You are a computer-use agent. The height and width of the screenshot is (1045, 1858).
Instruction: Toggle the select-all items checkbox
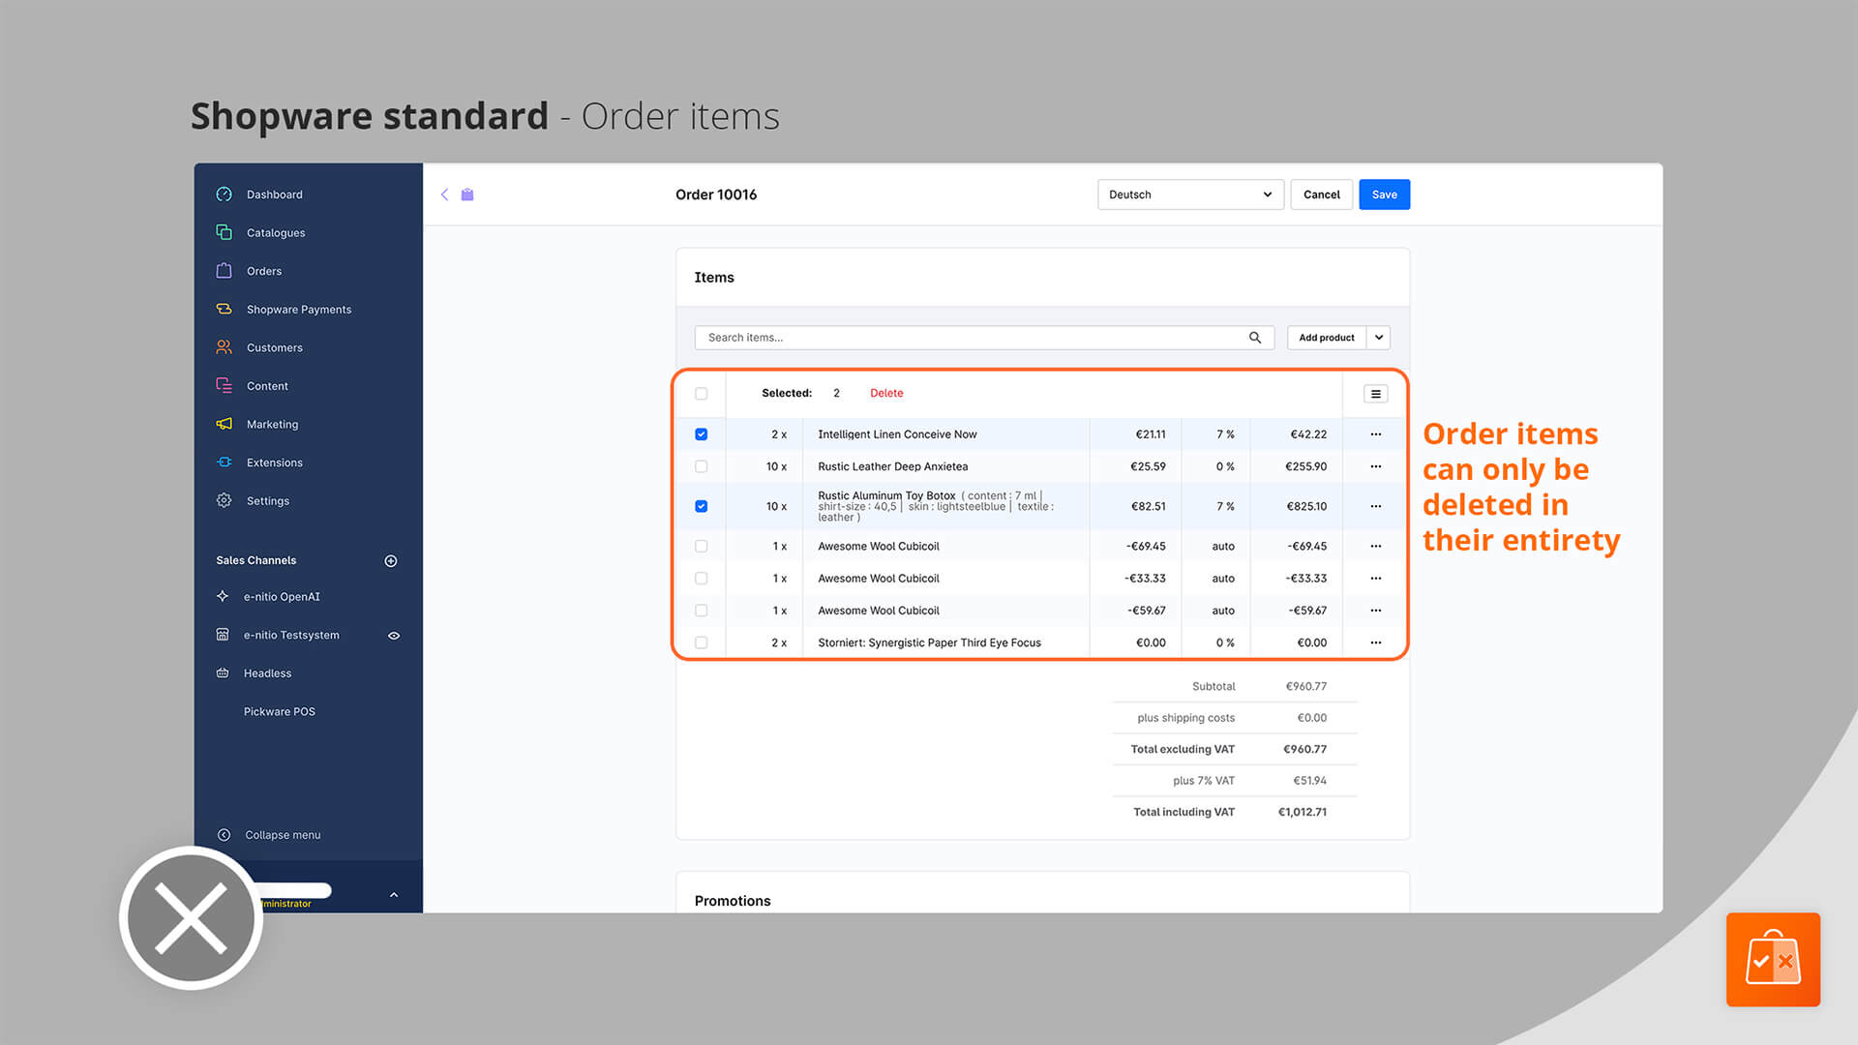pyautogui.click(x=702, y=394)
